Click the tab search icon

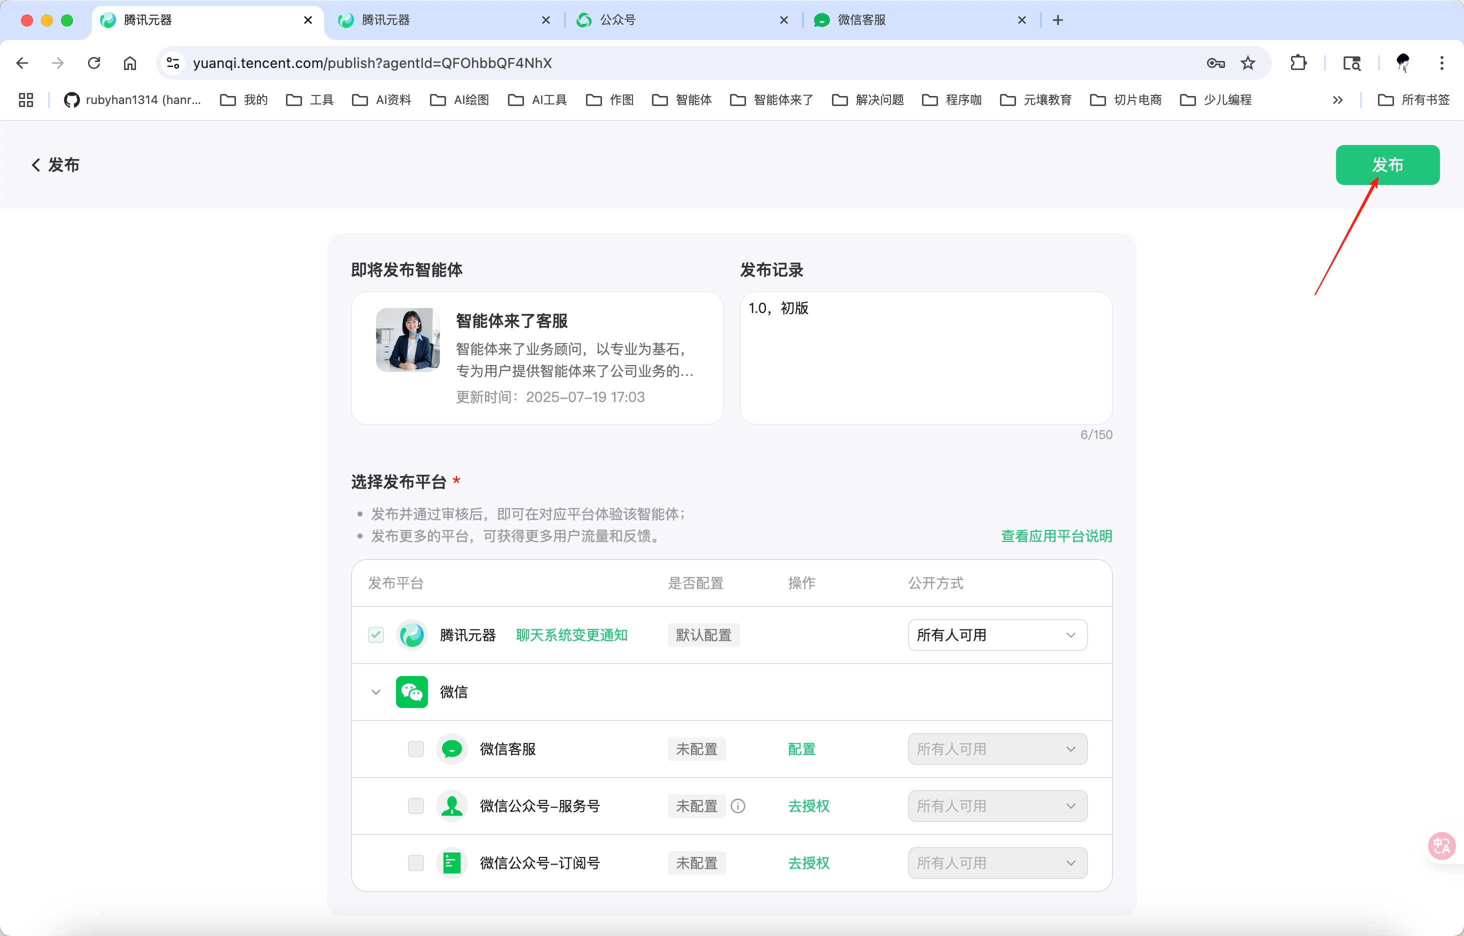point(1351,62)
